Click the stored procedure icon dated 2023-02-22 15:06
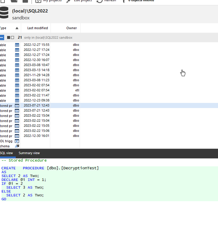 [x=17, y=131]
